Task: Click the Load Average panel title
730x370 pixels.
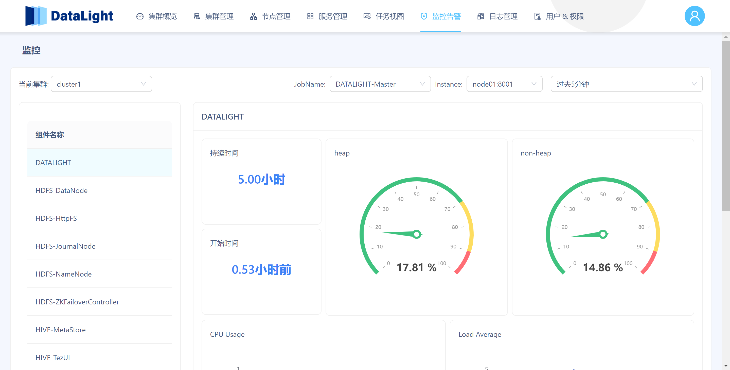Action: coord(480,334)
